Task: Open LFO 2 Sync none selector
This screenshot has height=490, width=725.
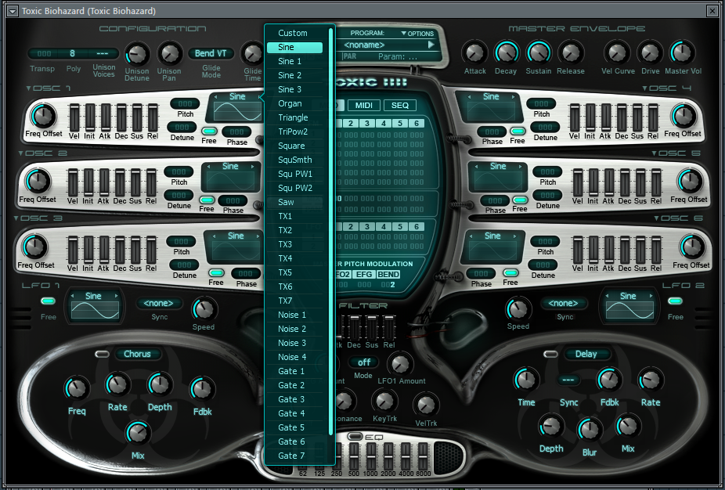Action: (x=563, y=303)
